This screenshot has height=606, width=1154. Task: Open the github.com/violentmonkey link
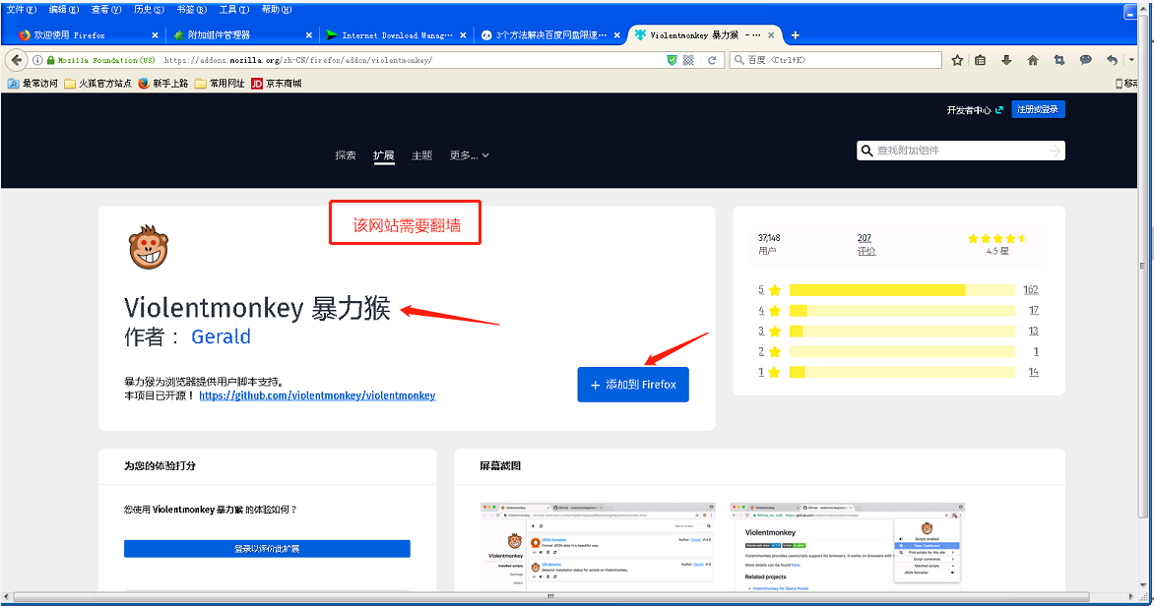[x=317, y=395]
